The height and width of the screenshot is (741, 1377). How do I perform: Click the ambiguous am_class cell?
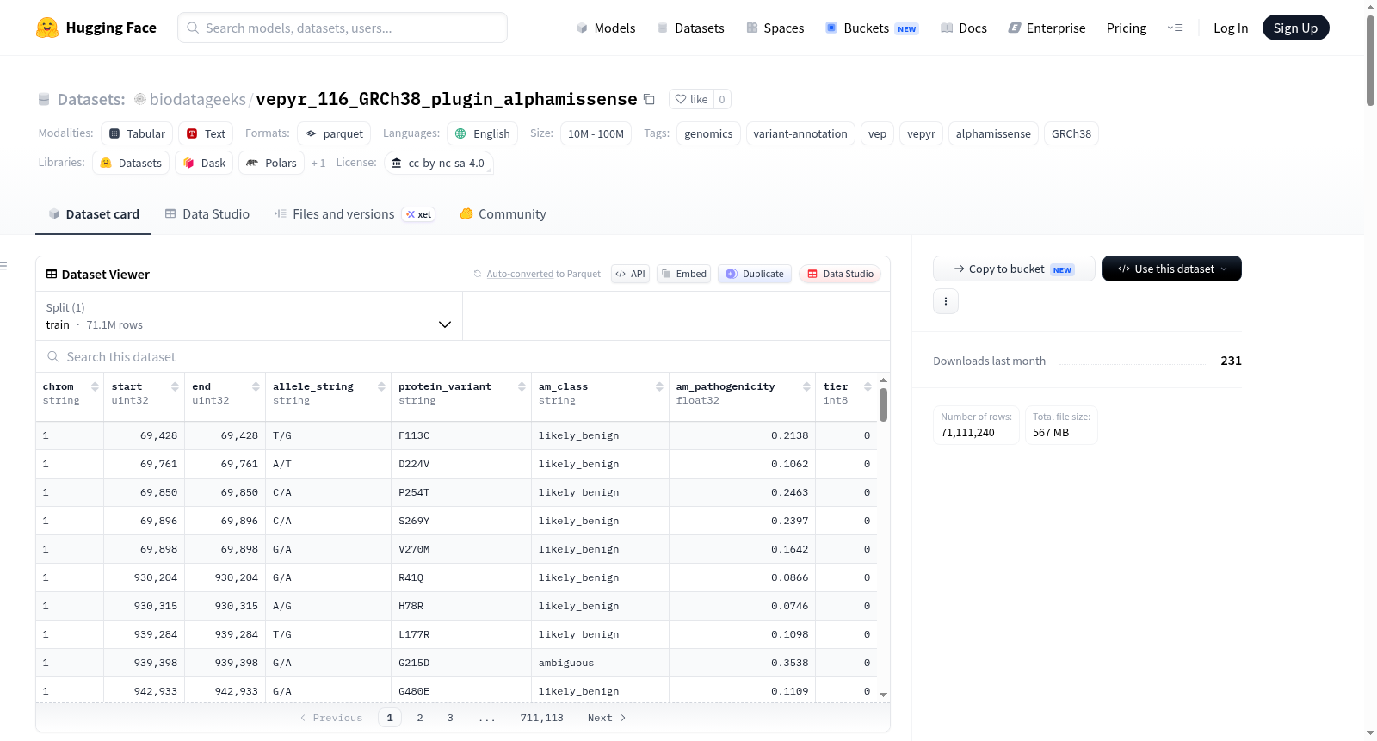pos(600,663)
